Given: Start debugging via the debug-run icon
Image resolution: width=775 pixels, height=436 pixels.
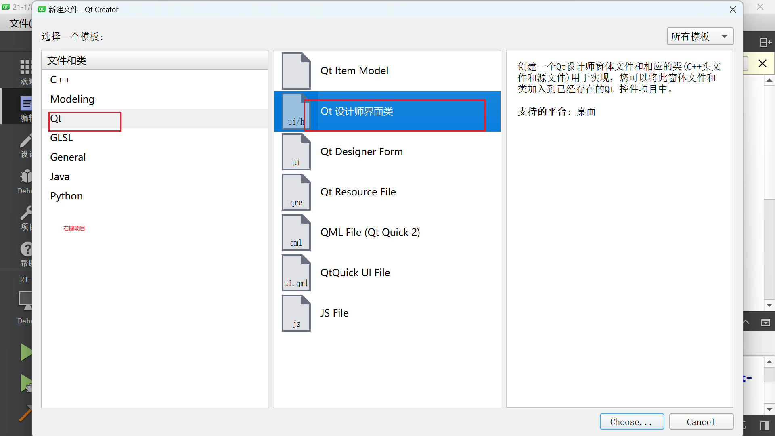Looking at the screenshot, I should click(25, 383).
